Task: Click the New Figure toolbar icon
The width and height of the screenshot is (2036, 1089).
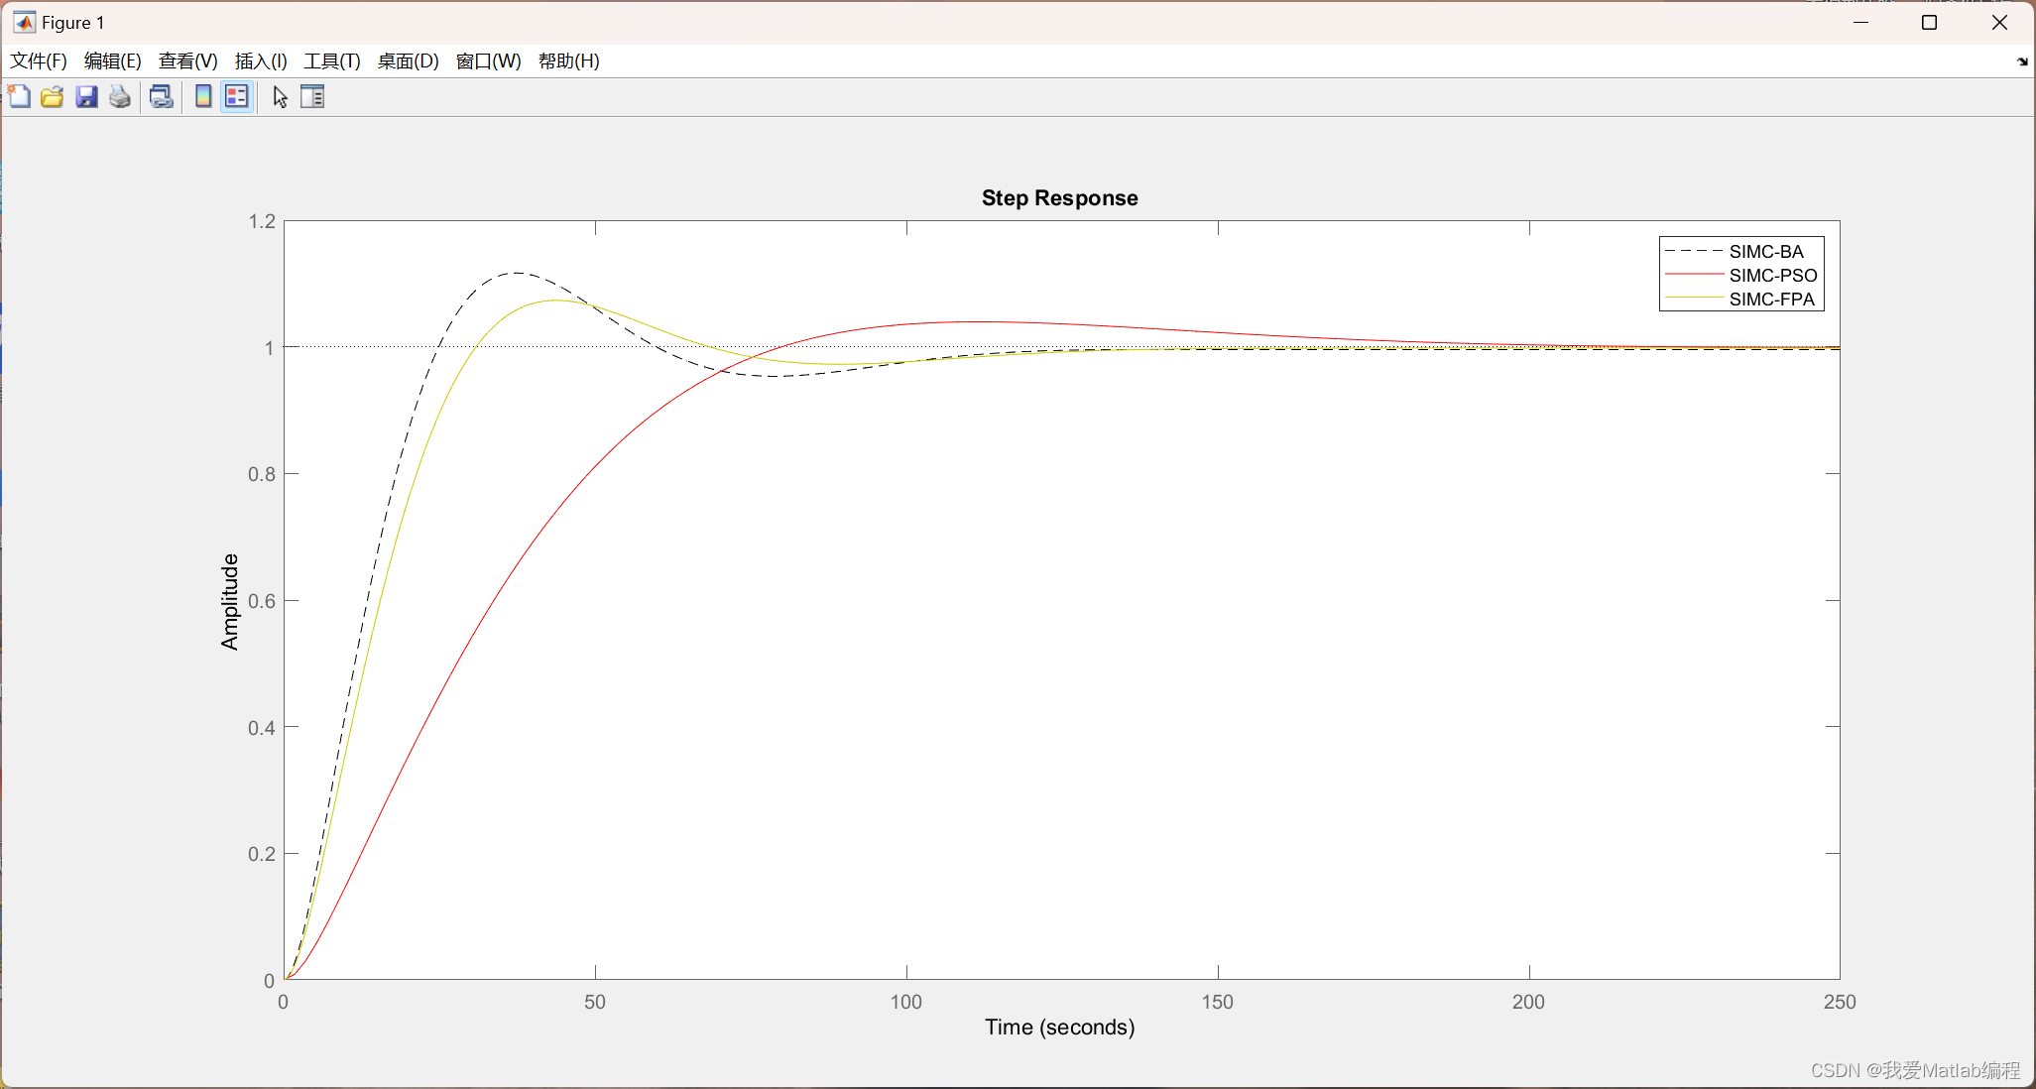Action: (x=19, y=97)
